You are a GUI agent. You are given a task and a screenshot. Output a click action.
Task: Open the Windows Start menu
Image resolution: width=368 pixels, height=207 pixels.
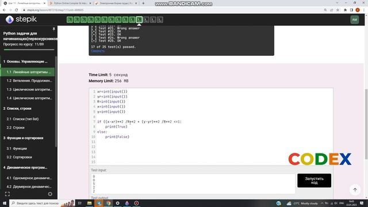pyautogui.click(x=5, y=203)
